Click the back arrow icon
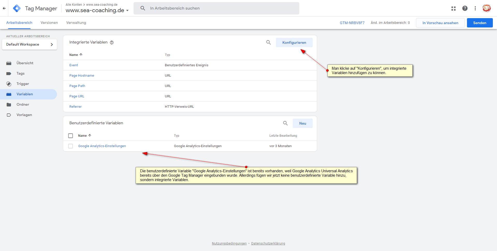This screenshot has width=497, height=251. (x=4, y=8)
